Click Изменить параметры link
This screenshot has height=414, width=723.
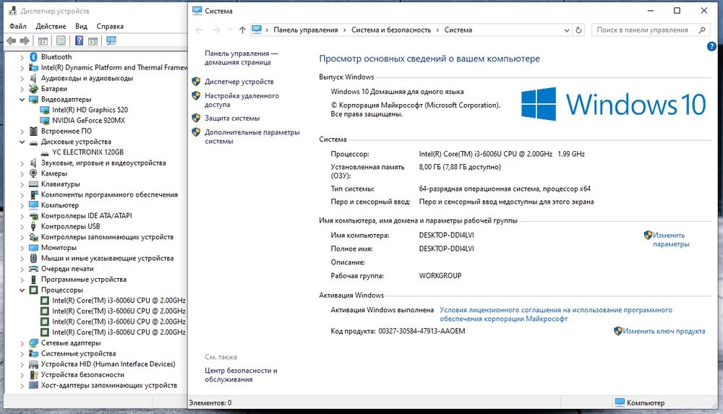(670, 240)
